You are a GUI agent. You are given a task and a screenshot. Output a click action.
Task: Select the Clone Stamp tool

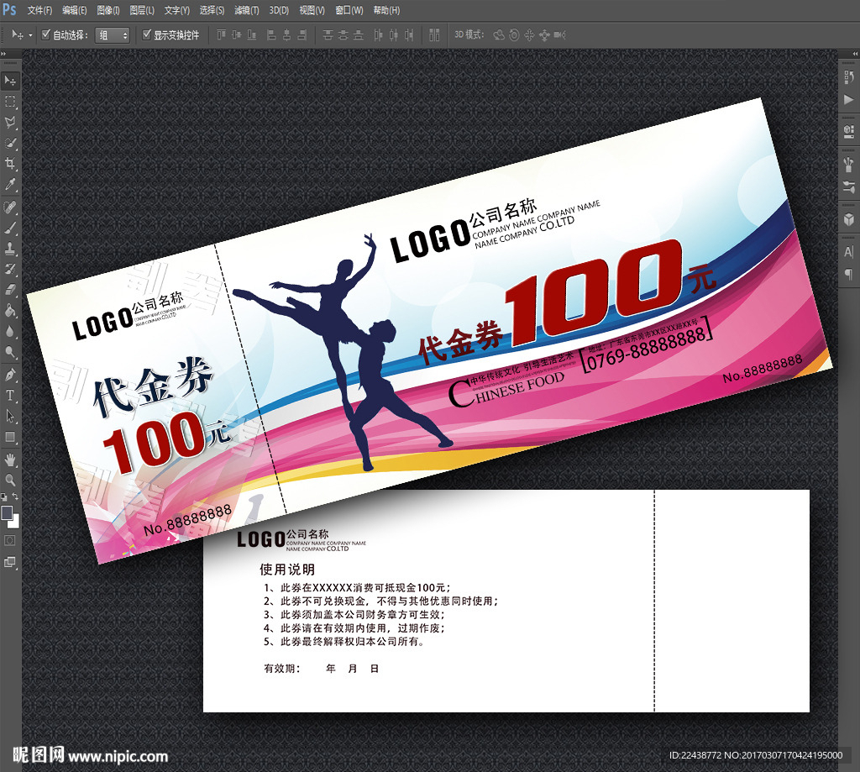pos(10,249)
